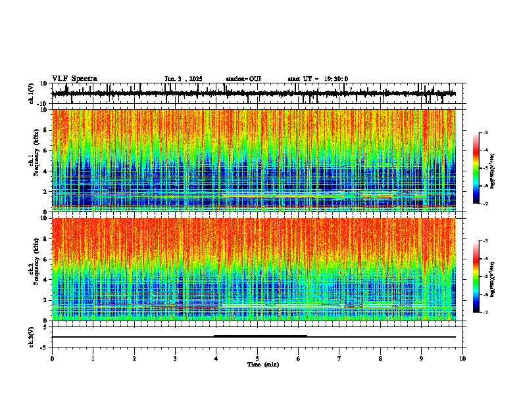Click the -3 label on ch.2 colorbar

coord(485,241)
